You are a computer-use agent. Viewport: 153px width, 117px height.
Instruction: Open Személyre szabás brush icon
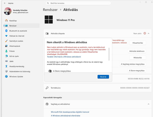click(6, 41)
